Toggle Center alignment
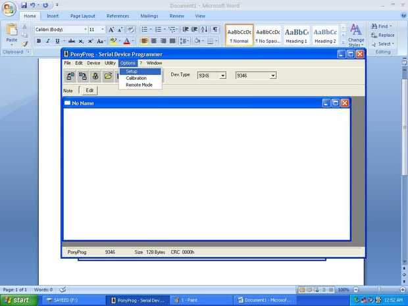Viewport: 408px width, 306px height. 154,41
